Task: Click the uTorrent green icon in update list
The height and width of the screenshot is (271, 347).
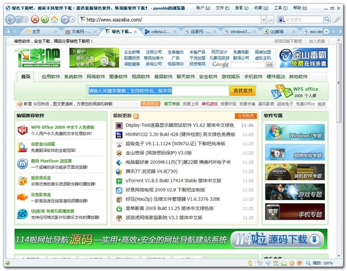Action: [119, 181]
